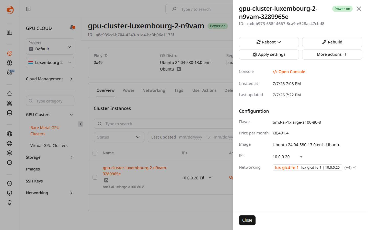Switch to the Networking tab

pos(154,90)
